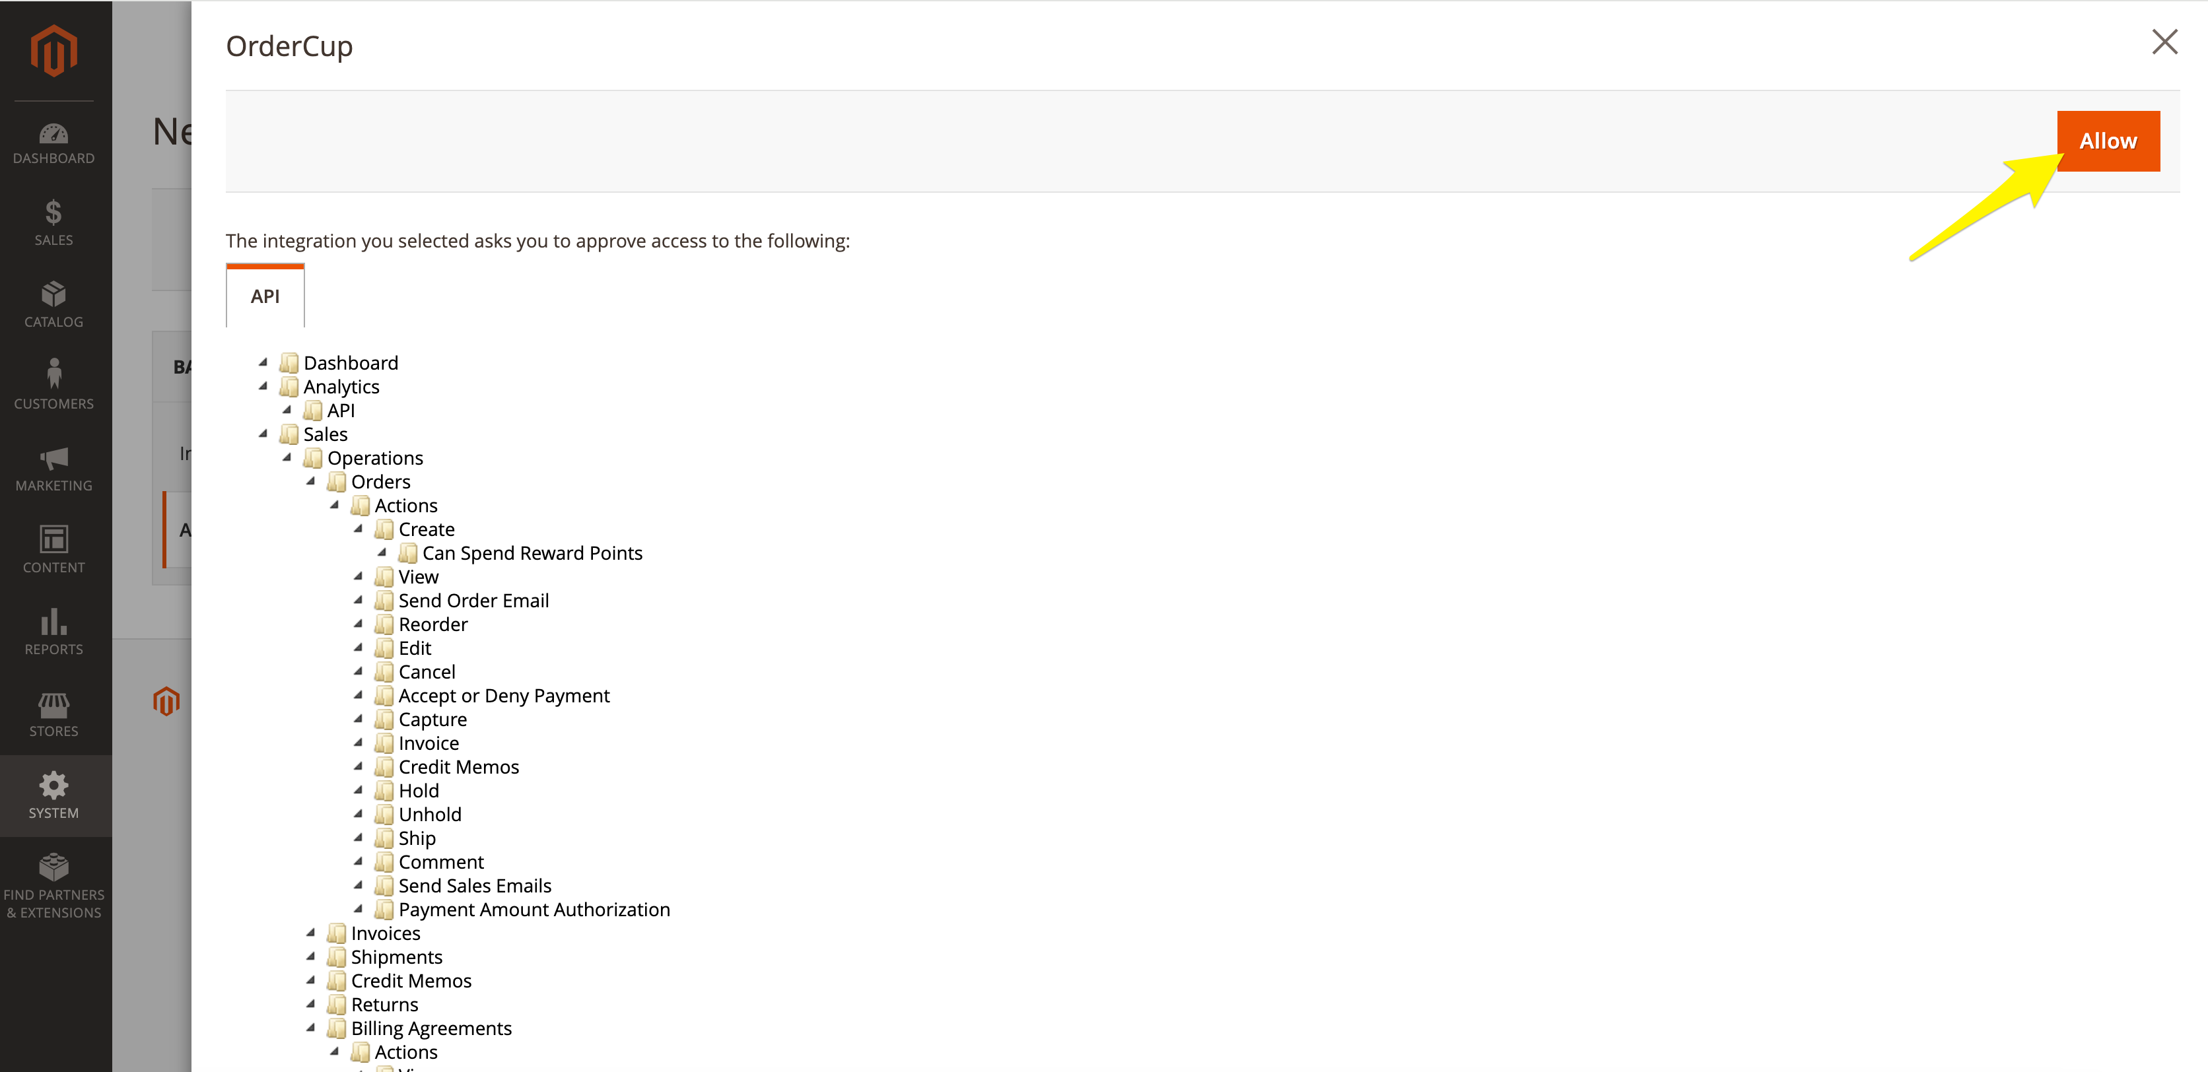Select the API tab
Viewport: 2208px width, 1072px height.
[265, 296]
